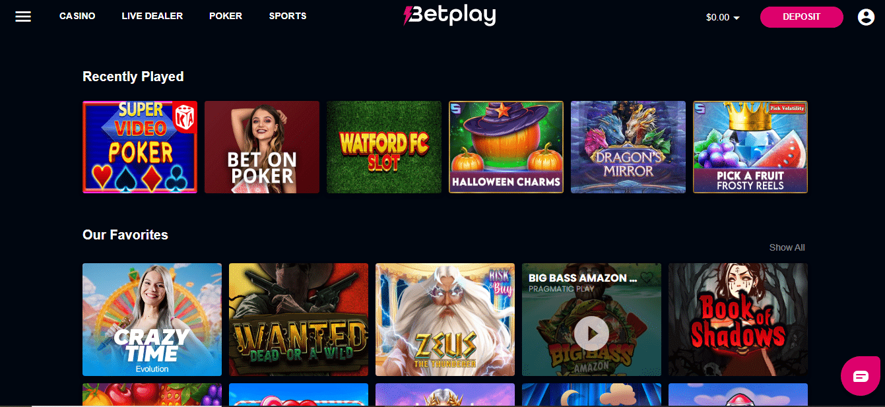Open Dragon's Mirror game
Screen dimensions: 885x407
(x=628, y=147)
